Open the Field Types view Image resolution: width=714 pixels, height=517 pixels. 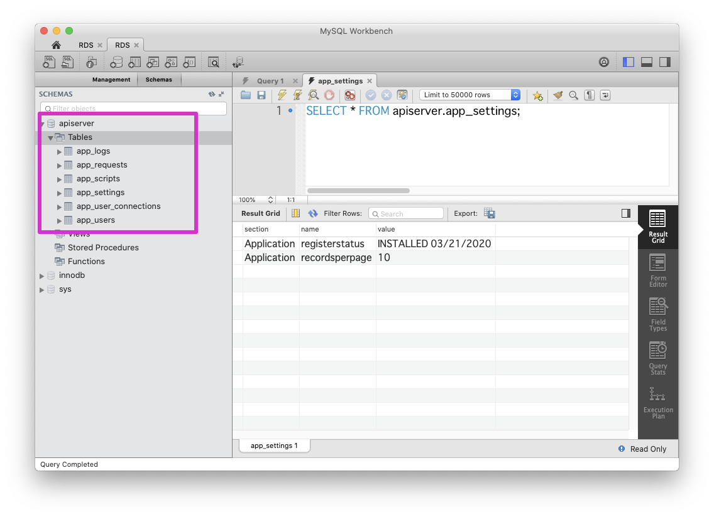(x=658, y=315)
